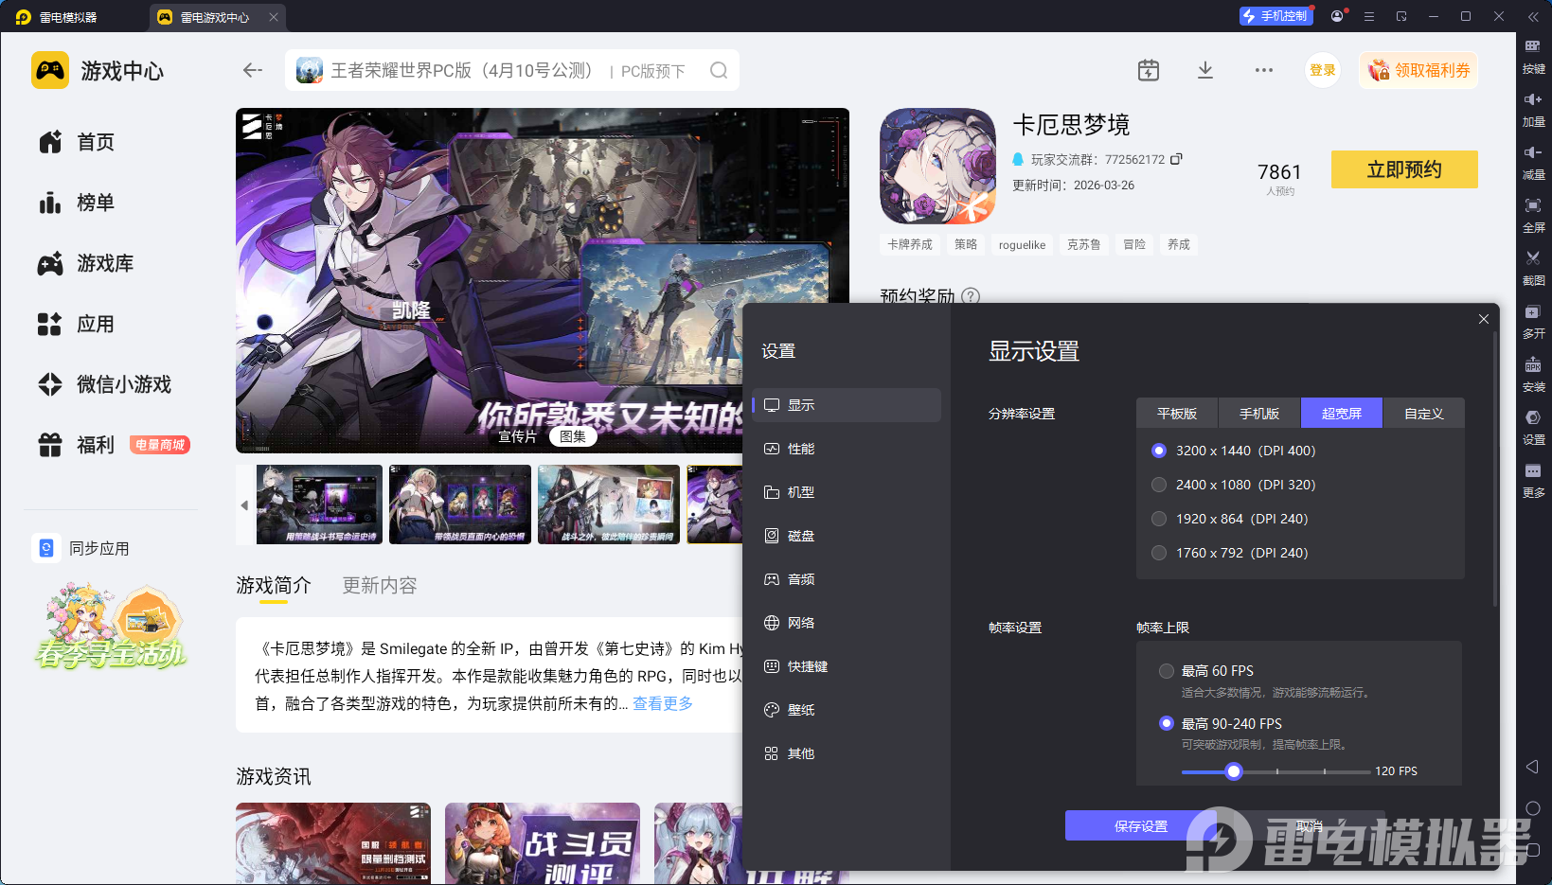
Task: Open the calendar check-in icon
Action: pos(1149,70)
